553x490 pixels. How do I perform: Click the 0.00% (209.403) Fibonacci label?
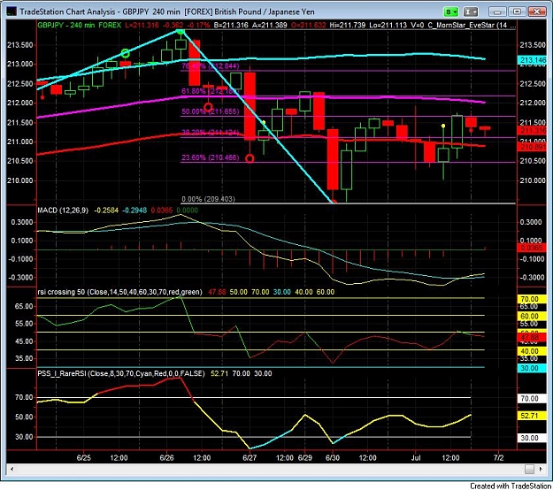(x=208, y=199)
